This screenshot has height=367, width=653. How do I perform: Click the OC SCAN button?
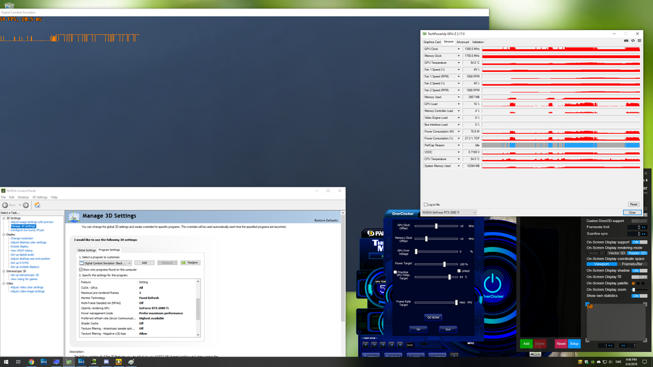pyautogui.click(x=433, y=317)
